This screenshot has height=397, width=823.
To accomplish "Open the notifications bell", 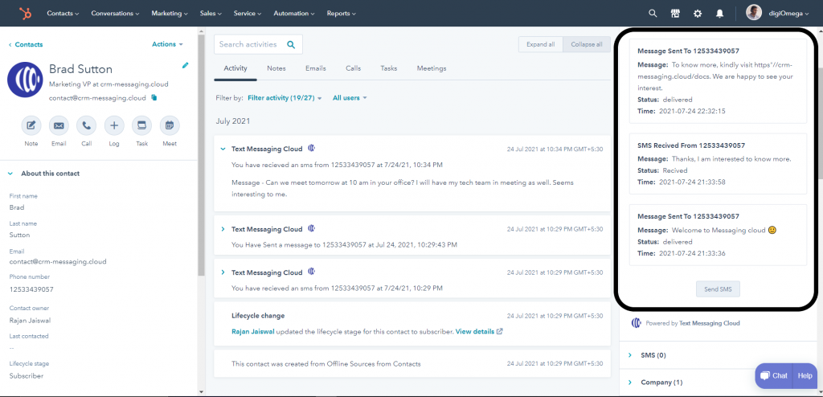I will point(719,14).
